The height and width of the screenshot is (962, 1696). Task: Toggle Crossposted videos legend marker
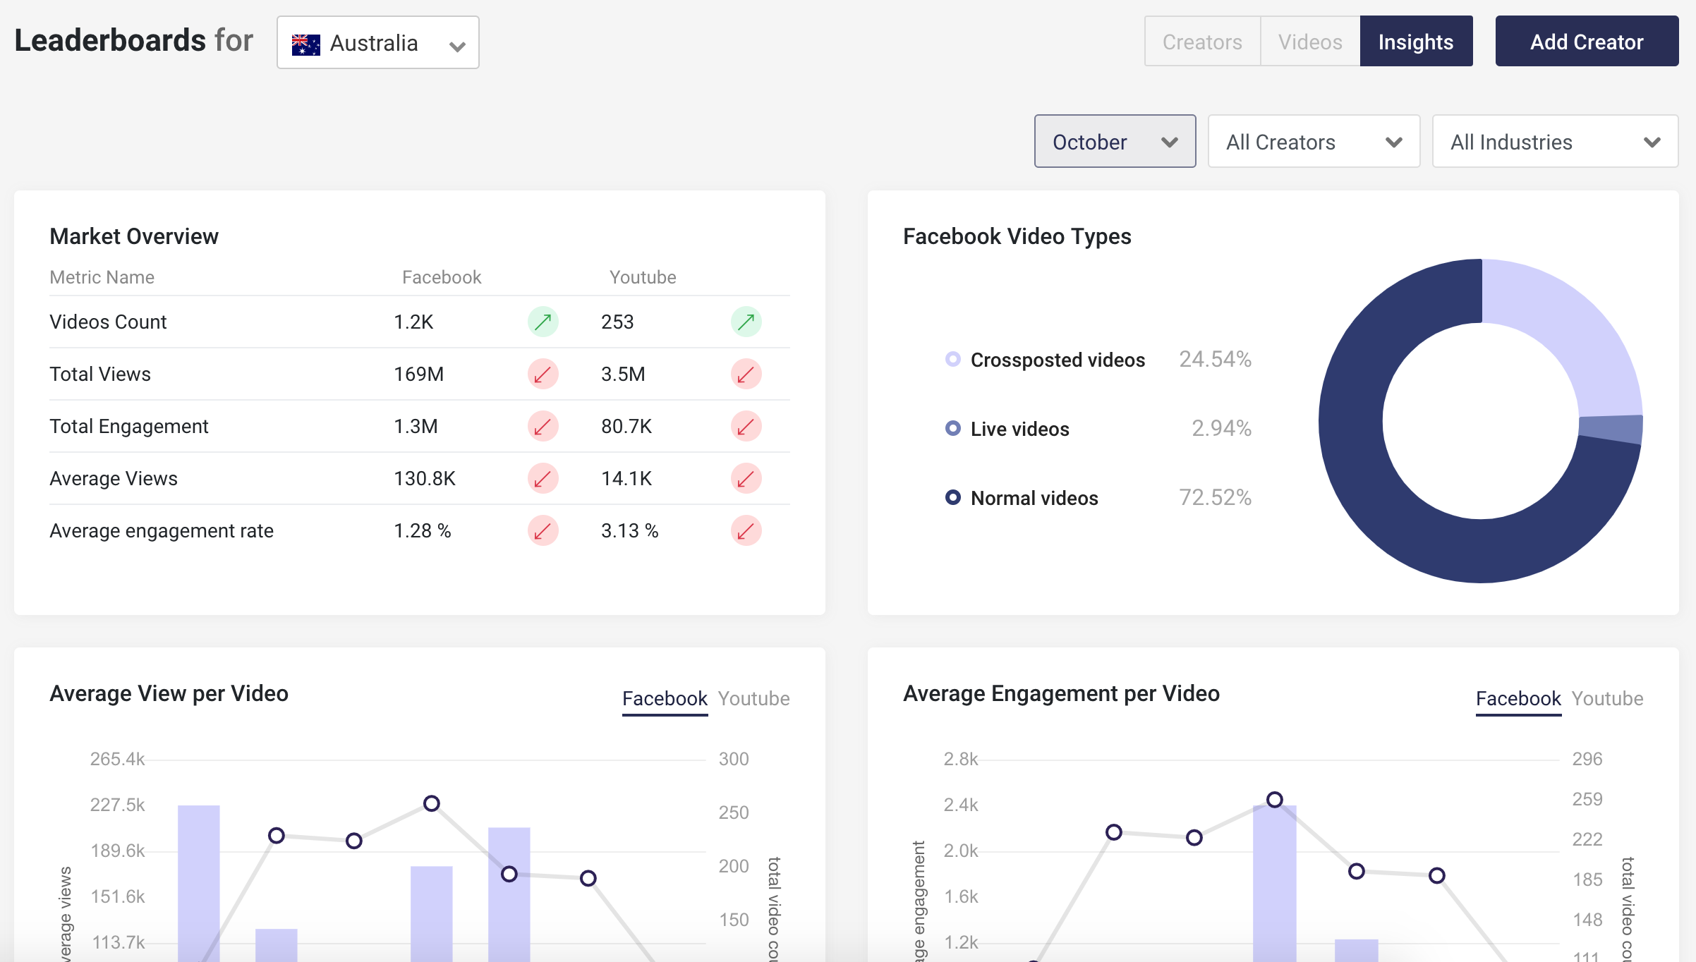tap(952, 359)
